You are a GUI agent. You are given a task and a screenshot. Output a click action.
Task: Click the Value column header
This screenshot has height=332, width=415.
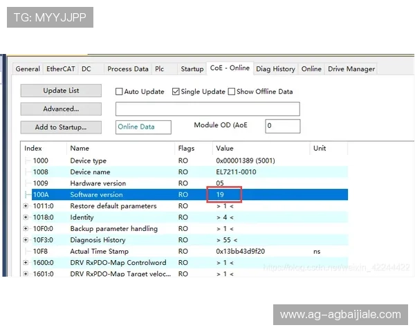tap(225, 148)
